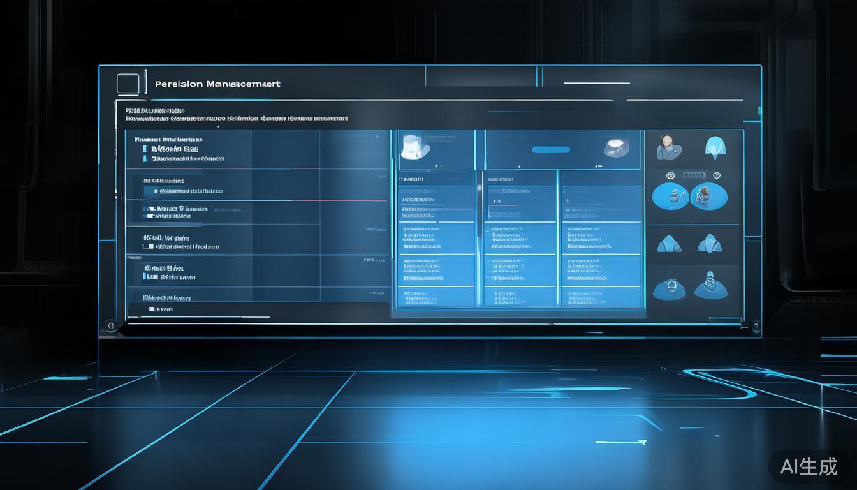Open the right blue oval profile icon

click(x=708, y=197)
